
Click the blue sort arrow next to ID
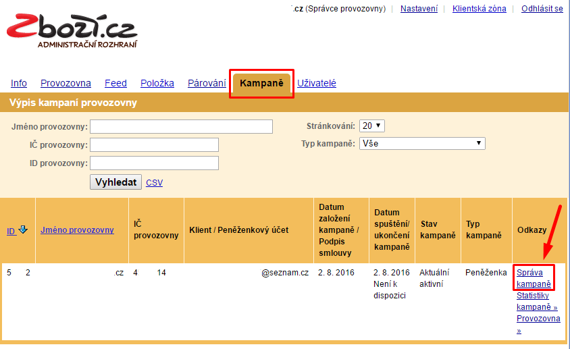point(23,230)
